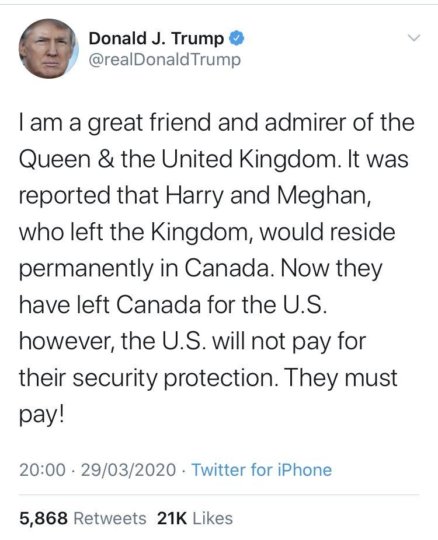View the Likes list
This screenshot has height=540, width=438.
(x=213, y=518)
